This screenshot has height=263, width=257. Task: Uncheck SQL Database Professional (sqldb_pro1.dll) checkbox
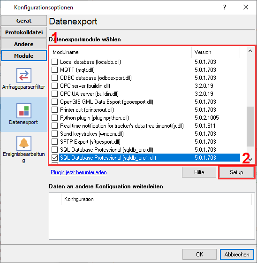(54, 158)
